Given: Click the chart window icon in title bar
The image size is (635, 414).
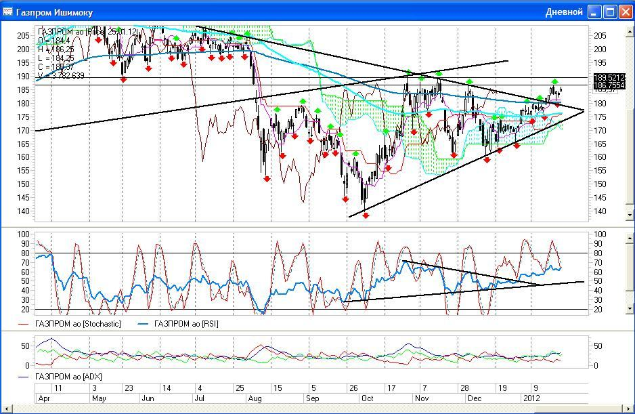Looking at the screenshot, I should 7,12.
